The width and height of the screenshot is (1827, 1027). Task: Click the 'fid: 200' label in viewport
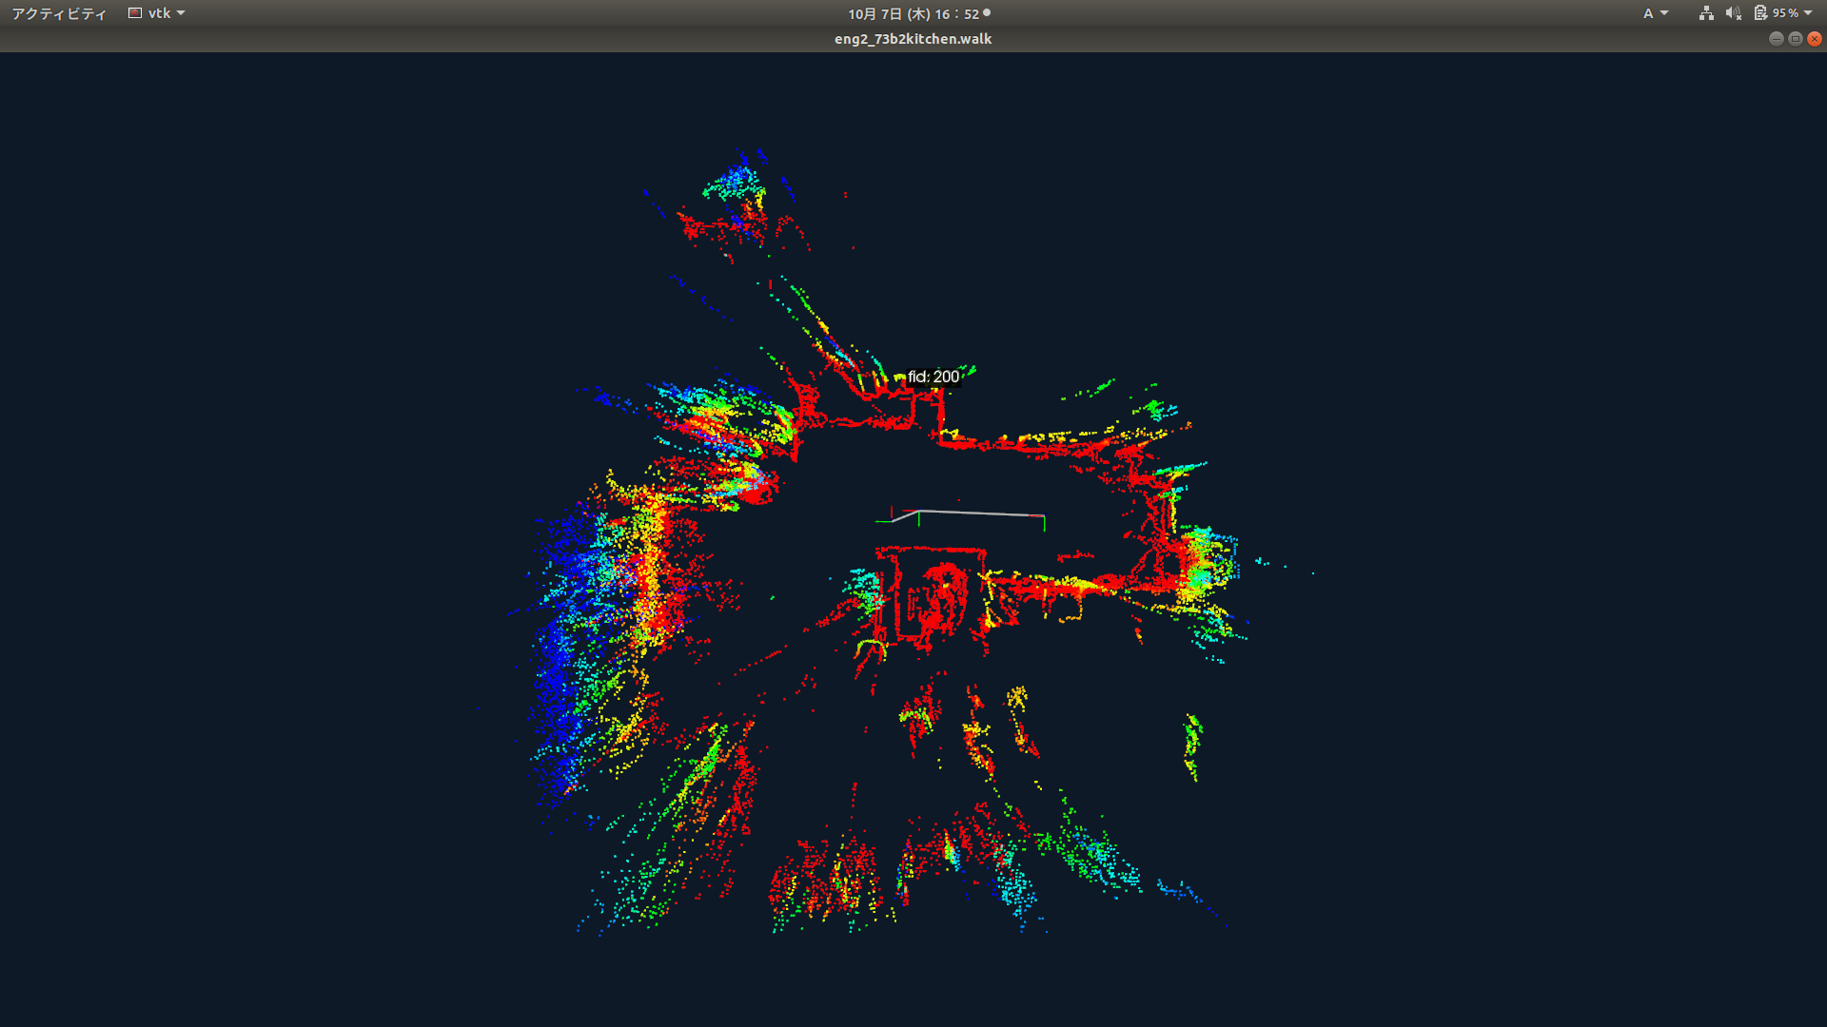933,377
